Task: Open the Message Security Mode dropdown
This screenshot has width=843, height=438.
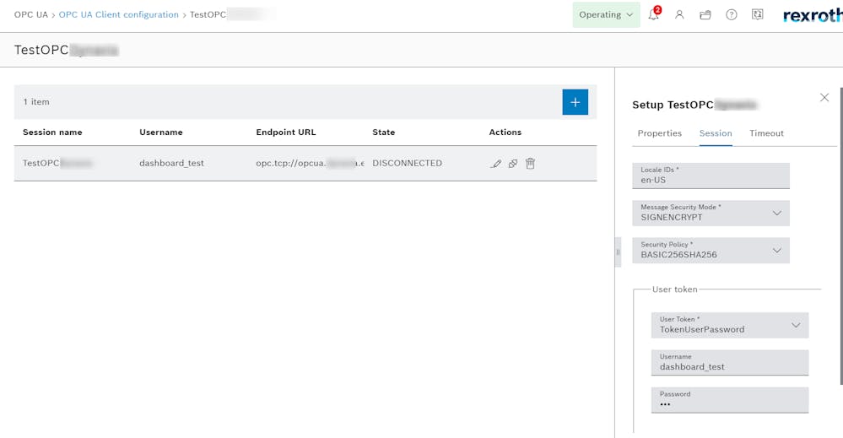Action: tap(711, 214)
